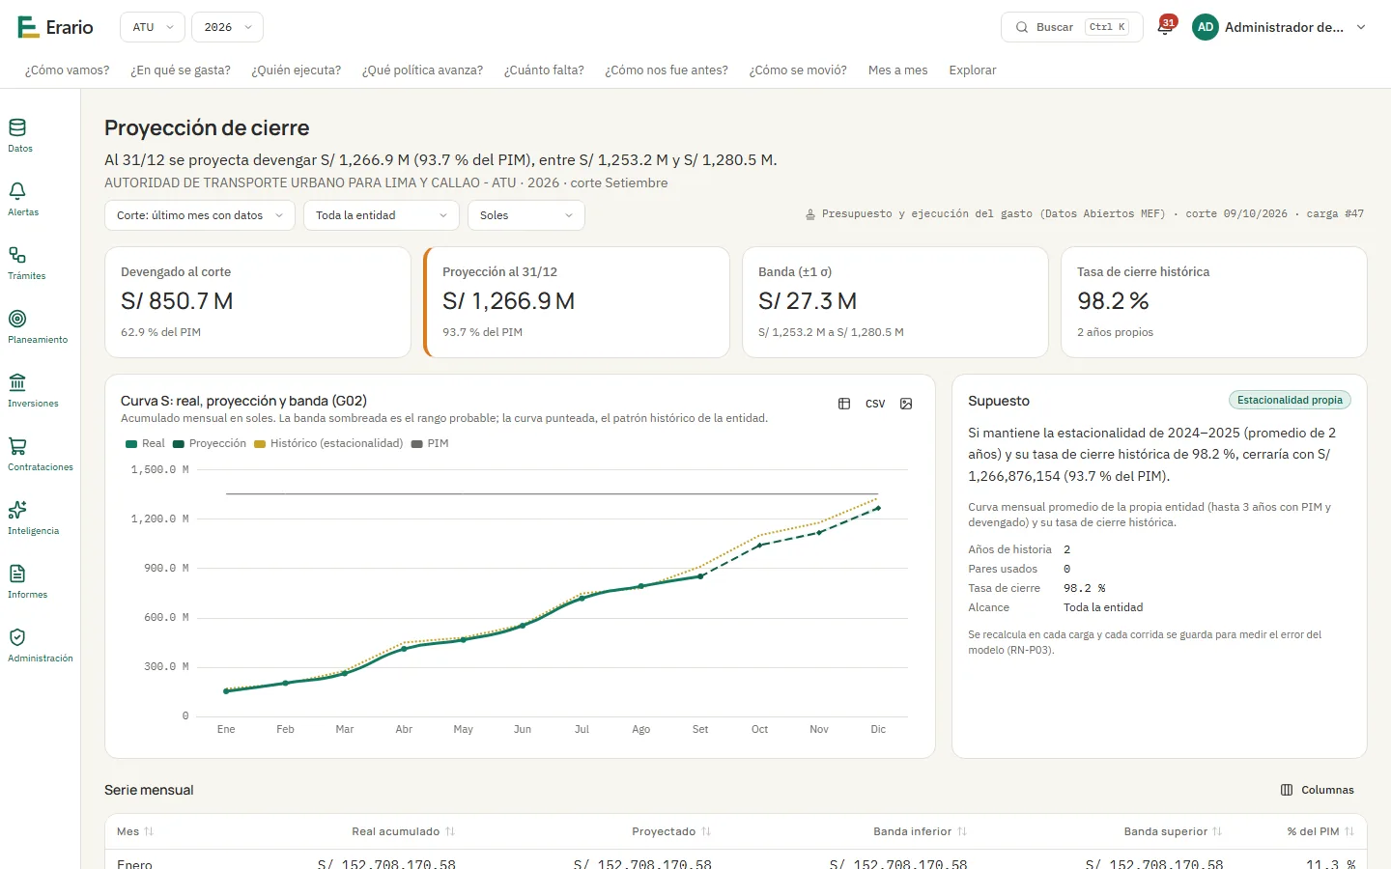
Task: Go to ¿Cómo vamos? tab
Action: (x=68, y=70)
